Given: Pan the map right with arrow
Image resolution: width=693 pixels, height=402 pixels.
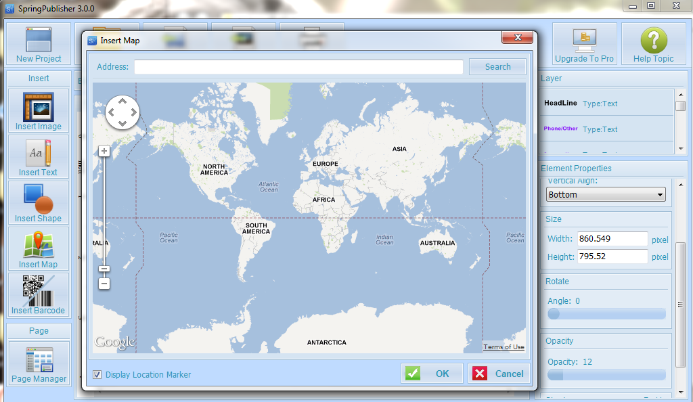Looking at the screenshot, I should (133, 112).
